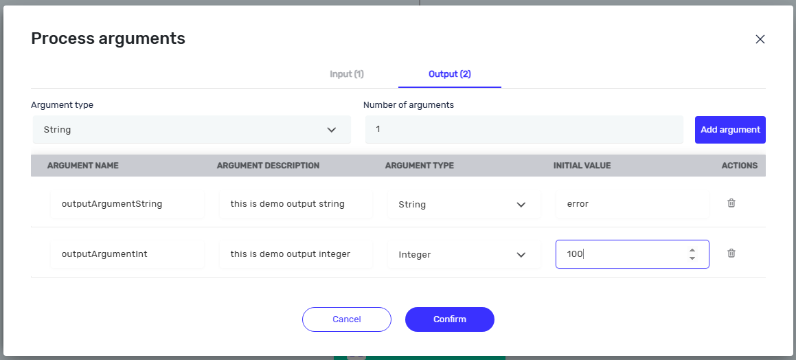Edit the outputArgumentString name field

(128, 204)
